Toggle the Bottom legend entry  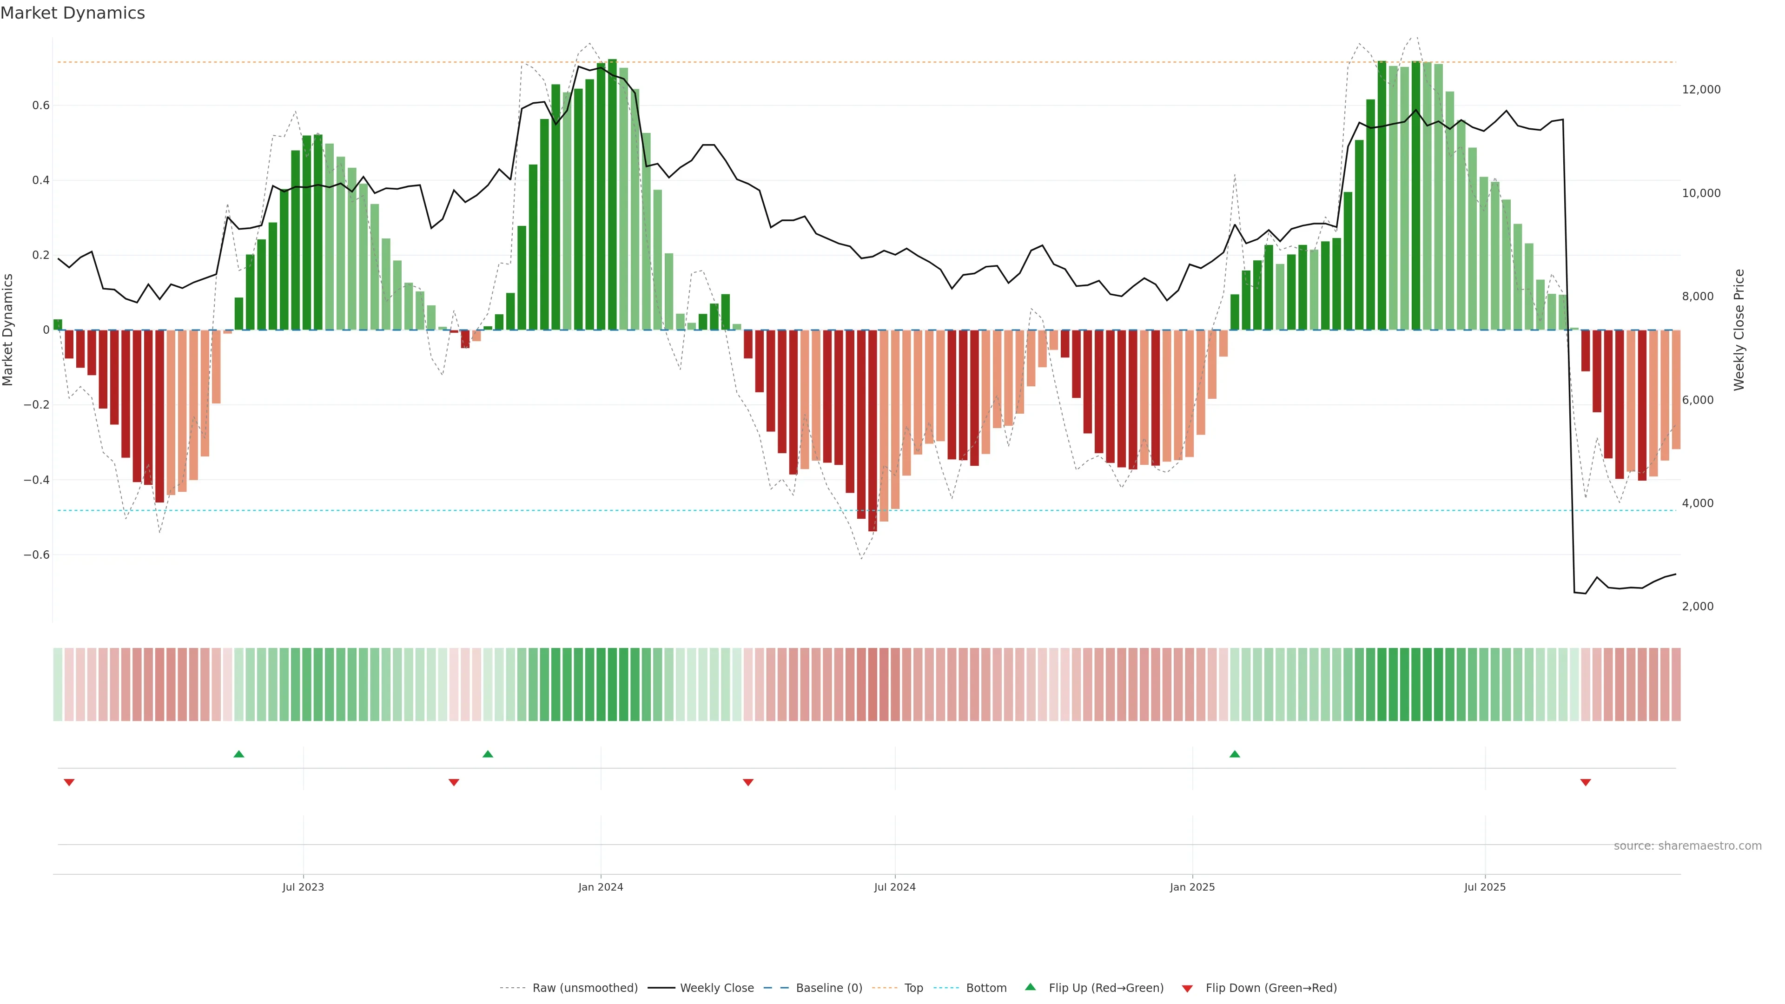coord(986,988)
